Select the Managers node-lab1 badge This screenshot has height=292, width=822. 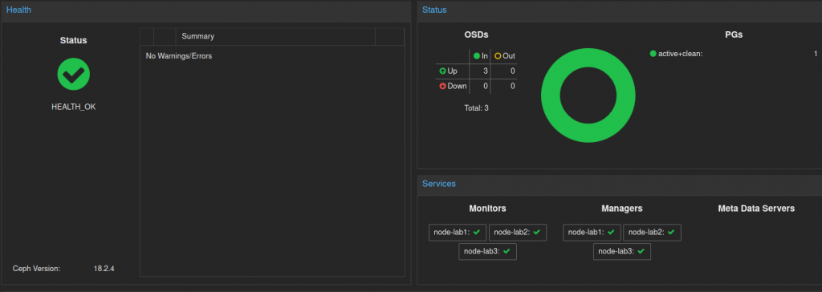[x=592, y=233]
